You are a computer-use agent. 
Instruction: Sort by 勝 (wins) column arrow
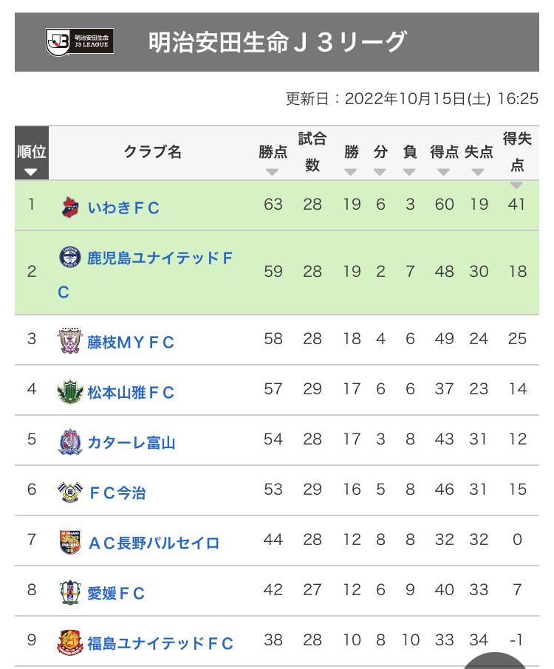click(x=350, y=172)
